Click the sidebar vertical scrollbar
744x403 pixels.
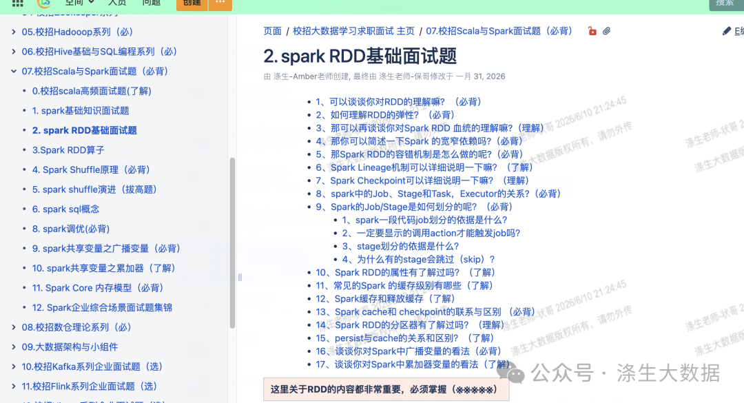[233, 242]
